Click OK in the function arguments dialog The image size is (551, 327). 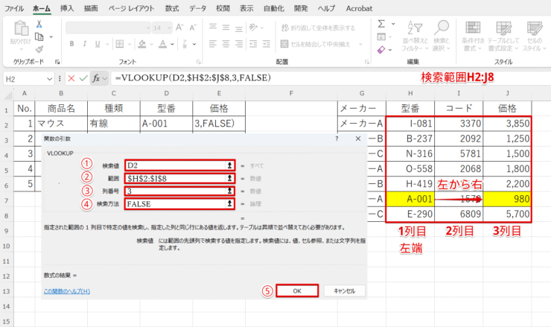click(297, 291)
